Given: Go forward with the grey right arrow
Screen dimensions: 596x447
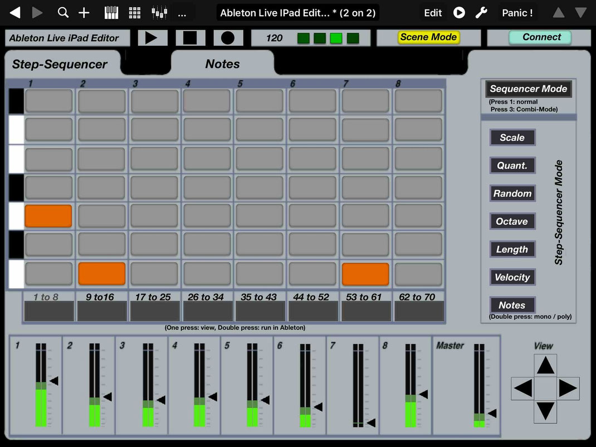Looking at the screenshot, I should (x=37, y=13).
